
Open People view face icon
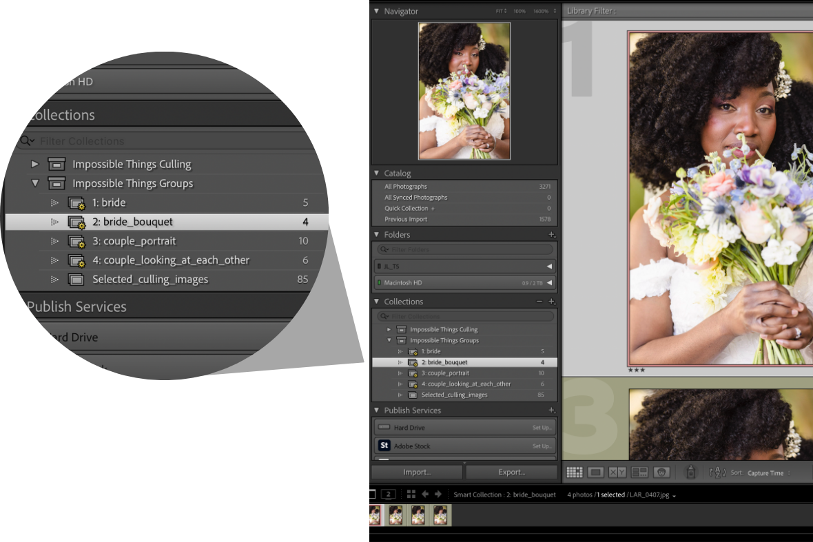click(x=661, y=472)
